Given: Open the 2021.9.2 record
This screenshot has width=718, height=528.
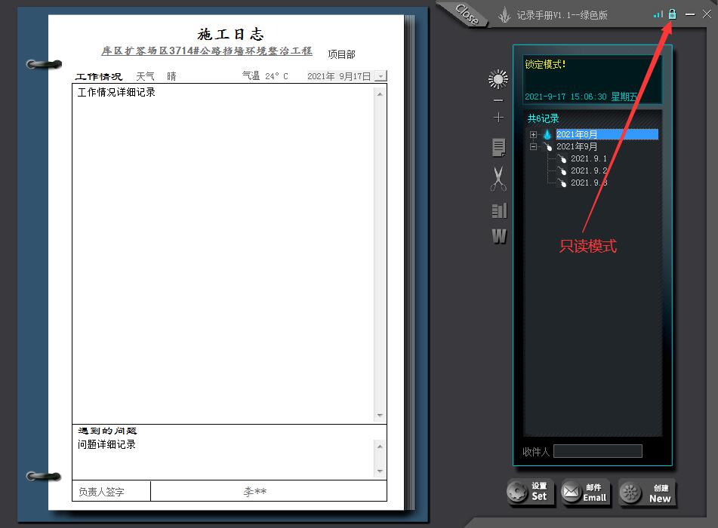Looking at the screenshot, I should [x=588, y=170].
